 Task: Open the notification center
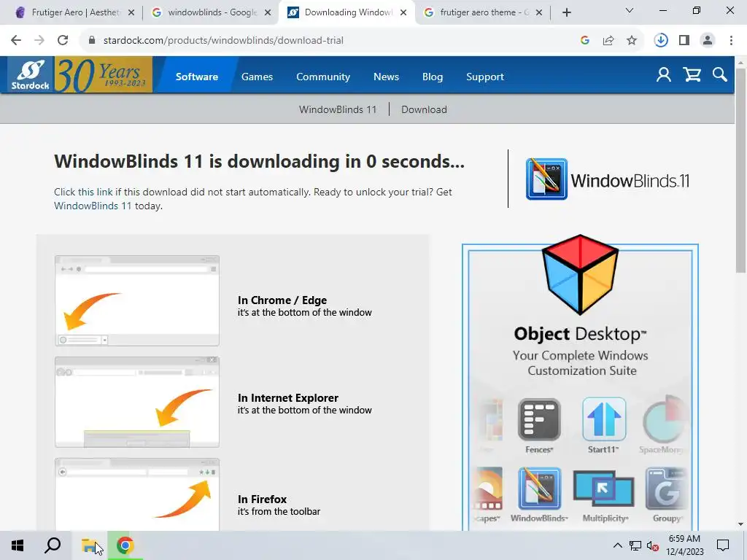723,545
